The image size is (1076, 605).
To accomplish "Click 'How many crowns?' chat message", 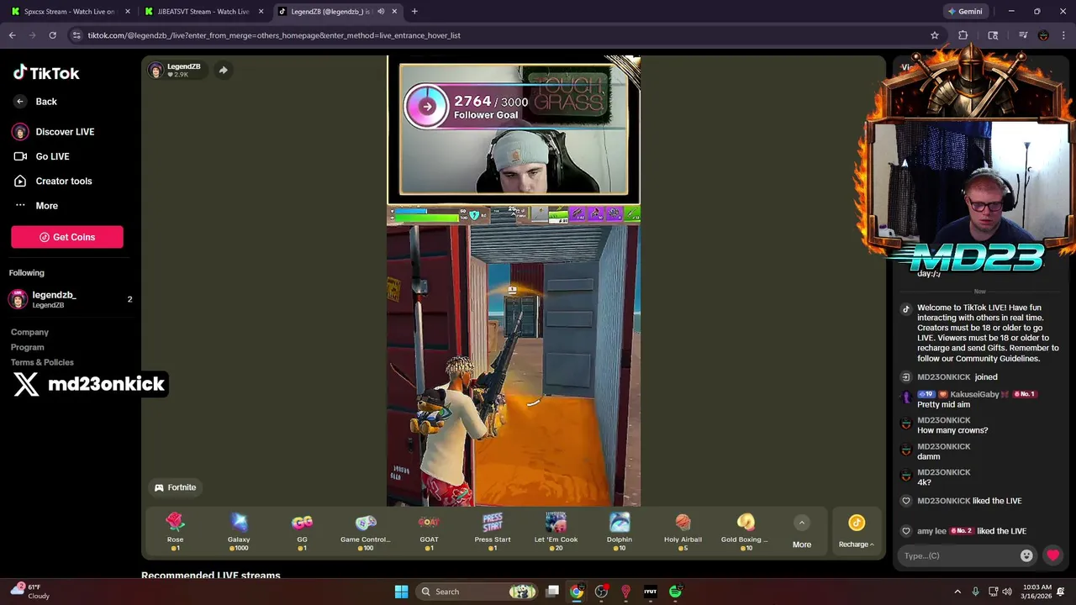I will 952,430.
